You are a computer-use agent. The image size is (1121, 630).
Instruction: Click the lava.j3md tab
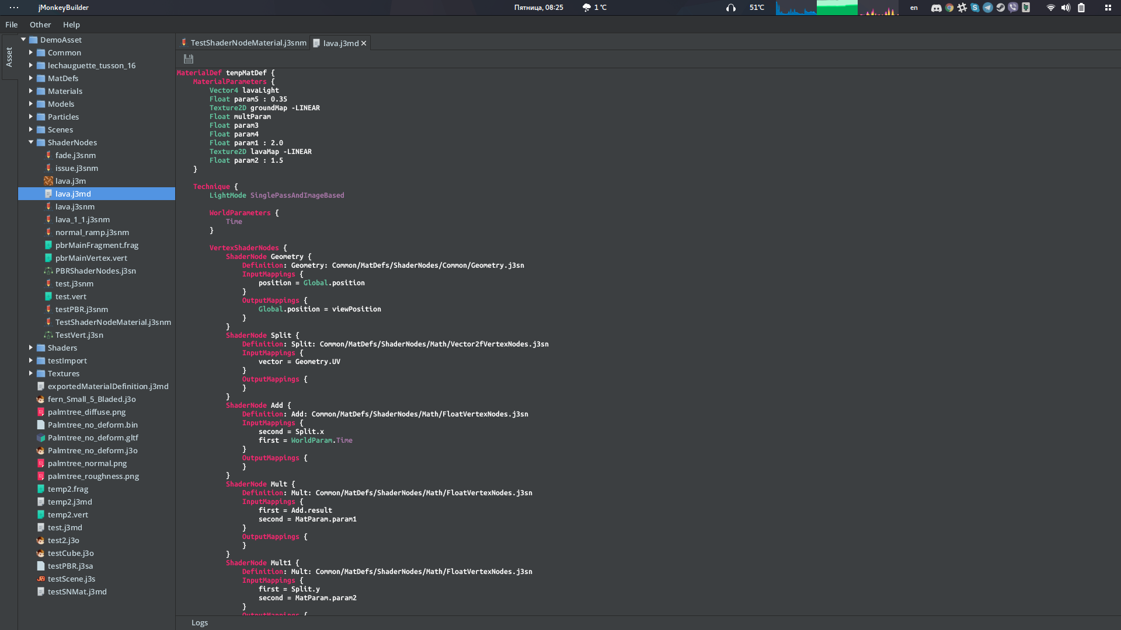pyautogui.click(x=340, y=43)
